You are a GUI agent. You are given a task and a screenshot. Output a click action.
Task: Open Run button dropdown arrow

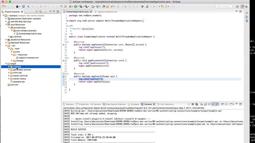tap(78, 7)
